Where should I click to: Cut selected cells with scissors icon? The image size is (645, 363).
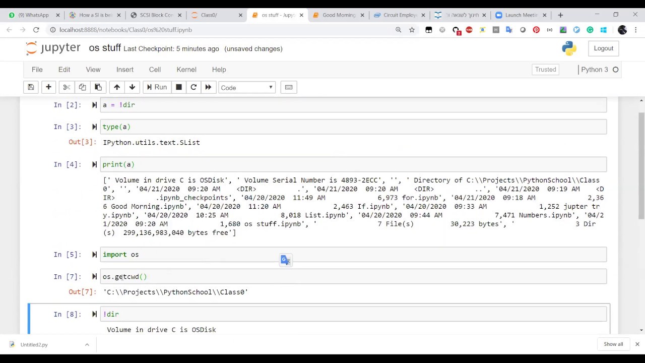(x=66, y=87)
